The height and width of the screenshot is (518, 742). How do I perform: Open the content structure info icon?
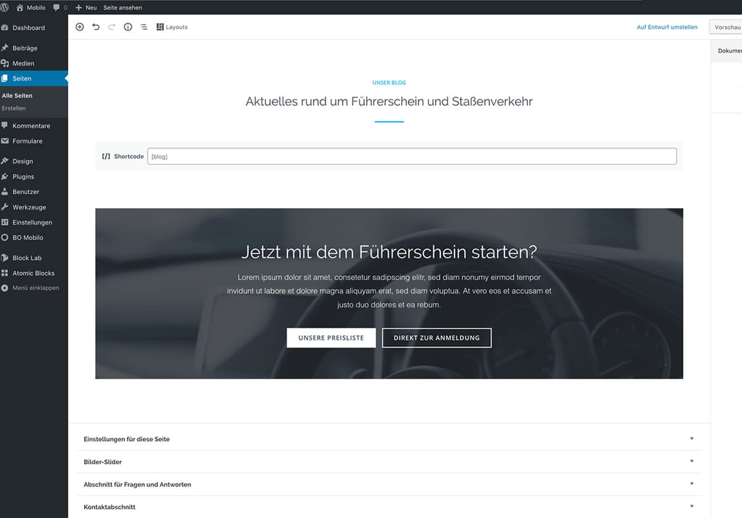click(x=128, y=27)
